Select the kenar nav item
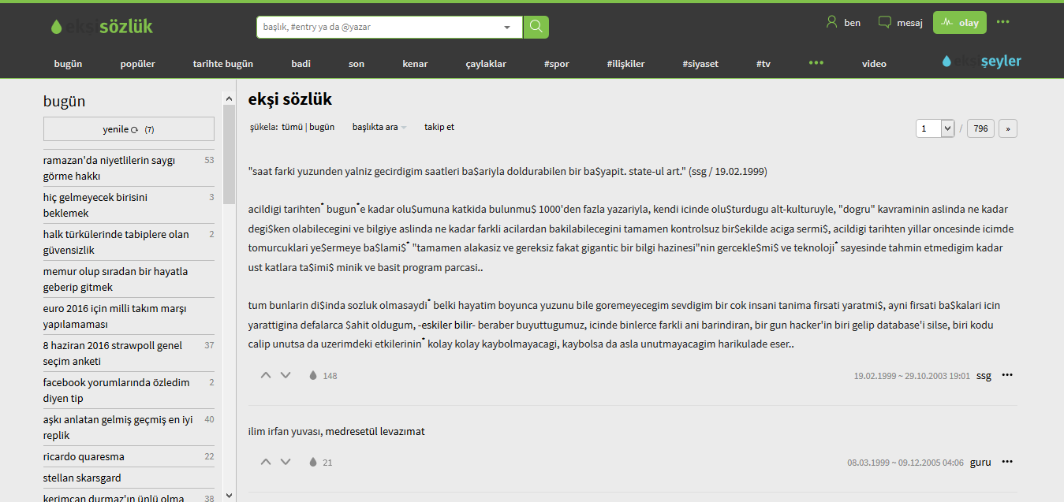Screen dimensions: 1064x502 click(x=415, y=64)
